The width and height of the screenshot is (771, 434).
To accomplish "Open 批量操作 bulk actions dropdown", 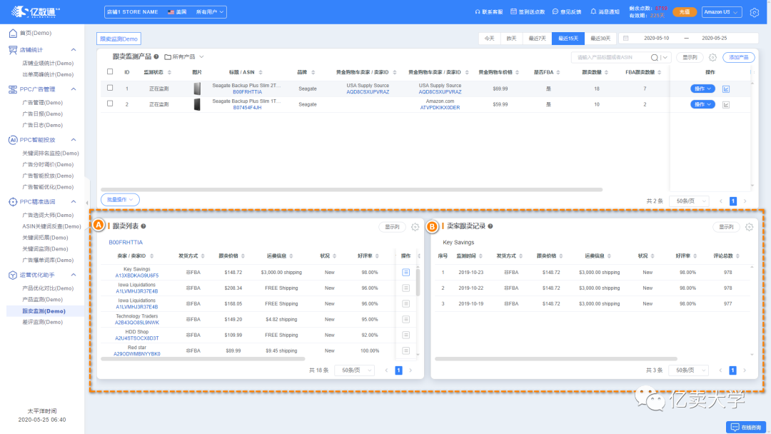I will 120,200.
